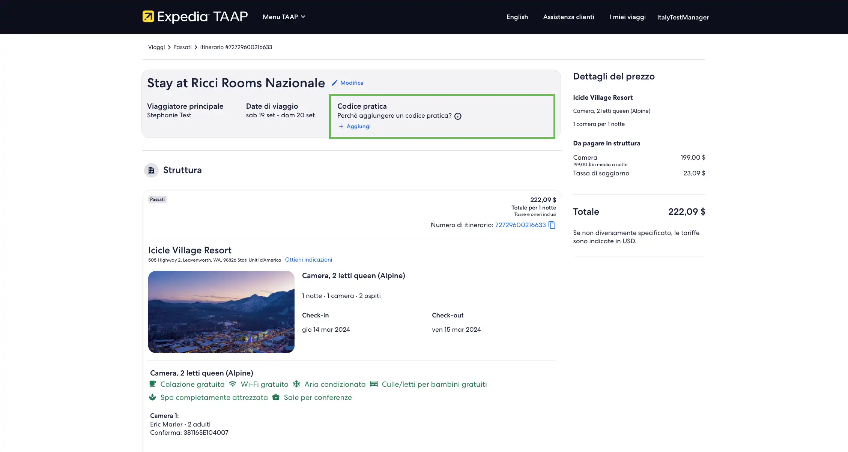Image resolution: width=848 pixels, height=452 pixels.
Task: Open the Menu TAAP dropdown
Action: (284, 17)
